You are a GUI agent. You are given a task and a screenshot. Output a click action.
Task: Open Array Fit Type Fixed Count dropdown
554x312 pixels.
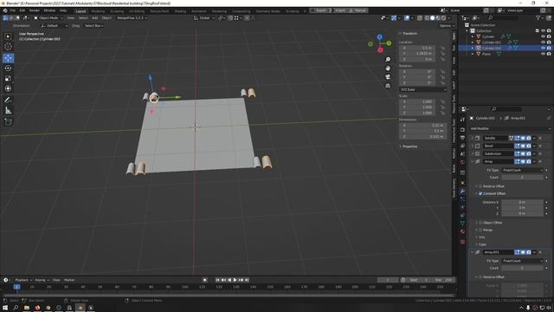point(522,170)
